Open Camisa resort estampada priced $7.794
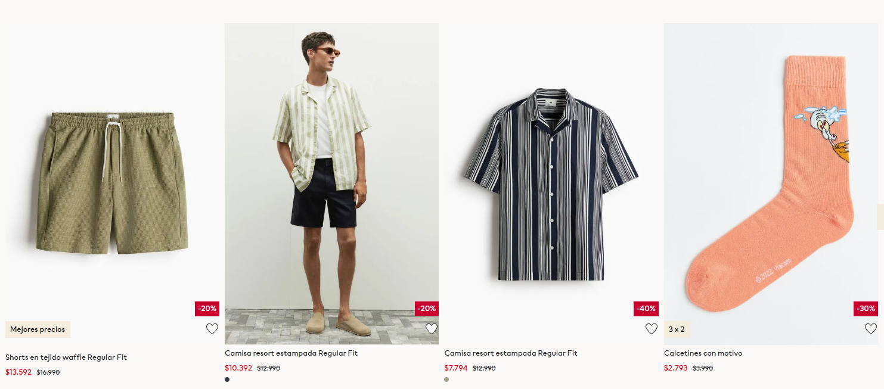Viewport: 884px width, 389px height. point(511,353)
